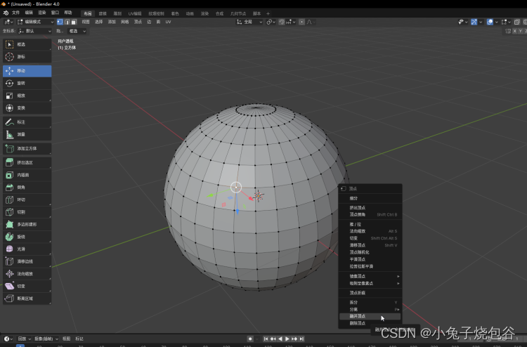527x347 pixels.
Task: Select the Poly Build (多边形建形) tool
Action: coord(27,224)
